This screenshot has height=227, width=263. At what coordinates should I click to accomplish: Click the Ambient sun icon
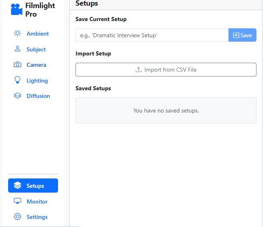coord(17,33)
